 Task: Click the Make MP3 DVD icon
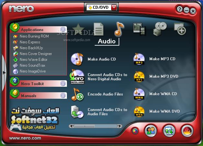(x=139, y=76)
